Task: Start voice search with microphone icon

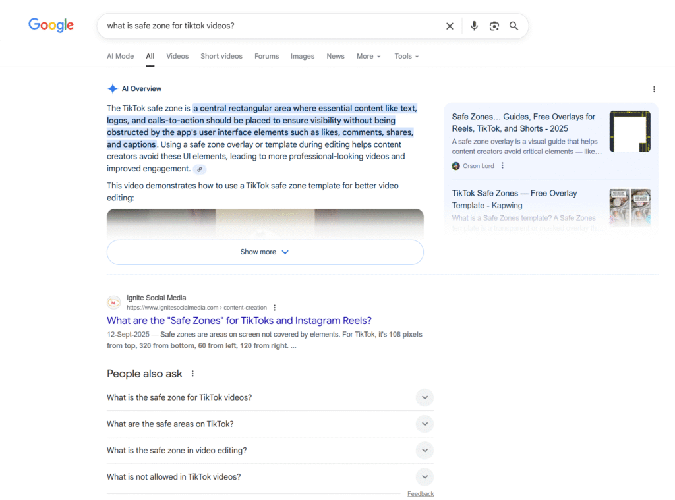Action: (474, 26)
